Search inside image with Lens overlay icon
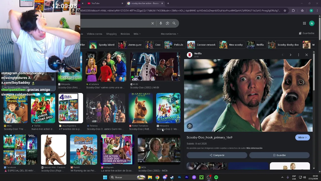321x181 pixels. 190,126
